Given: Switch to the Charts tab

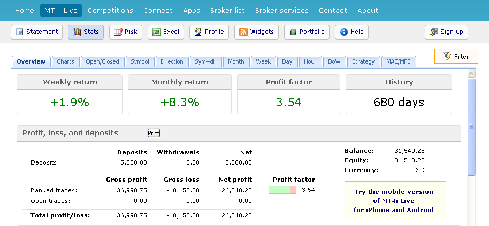Looking at the screenshot, I should point(65,61).
